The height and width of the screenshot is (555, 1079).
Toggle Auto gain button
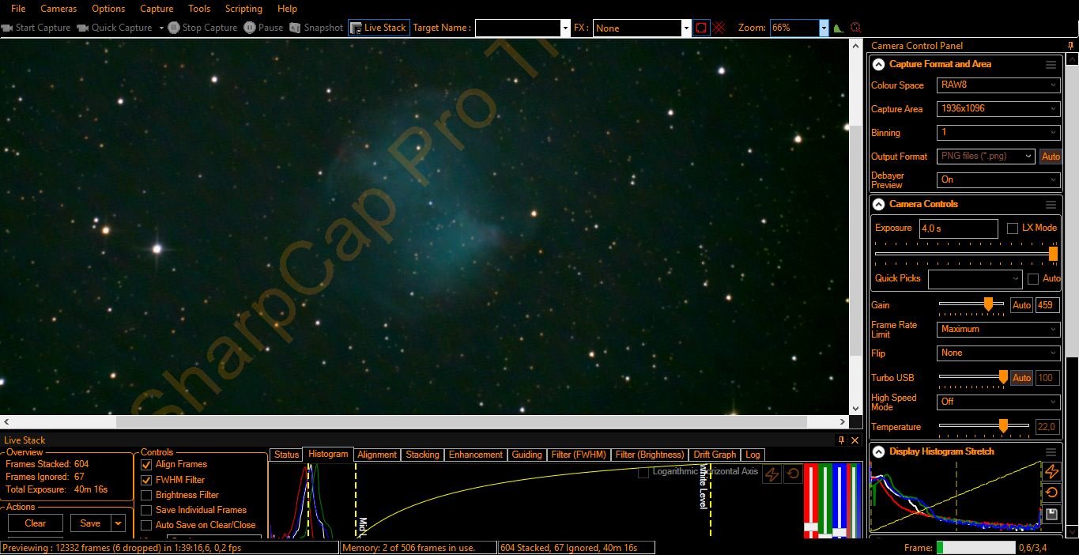(x=1022, y=305)
